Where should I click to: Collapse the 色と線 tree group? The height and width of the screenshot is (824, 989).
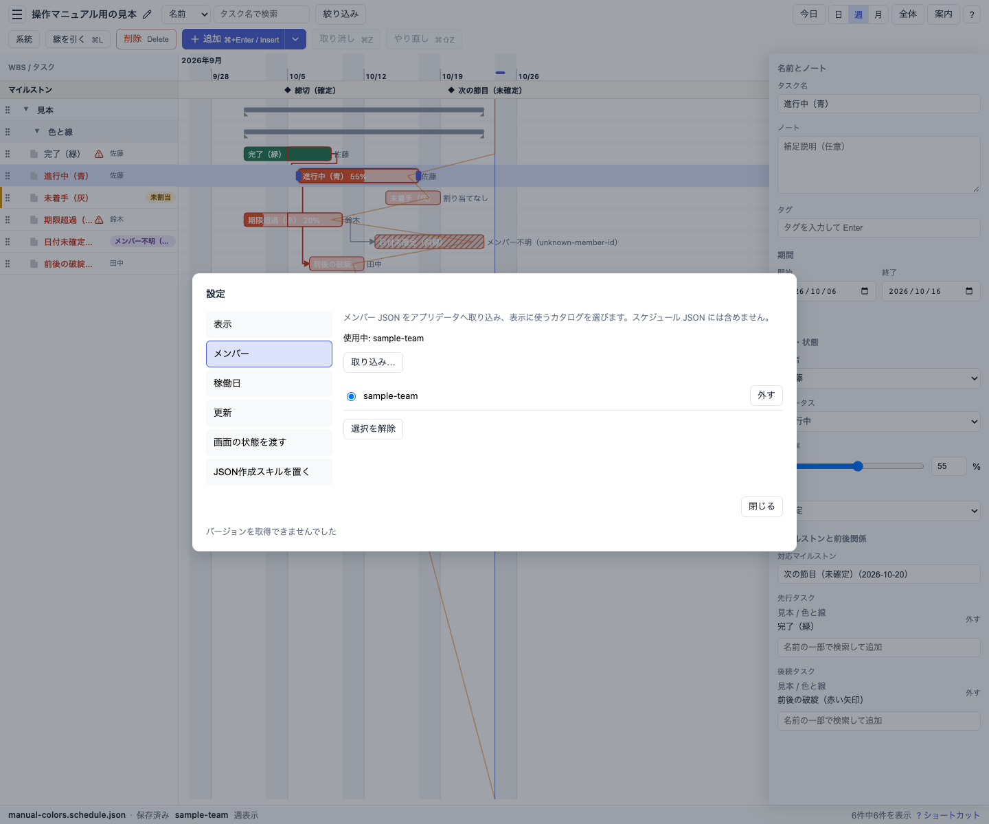click(37, 131)
